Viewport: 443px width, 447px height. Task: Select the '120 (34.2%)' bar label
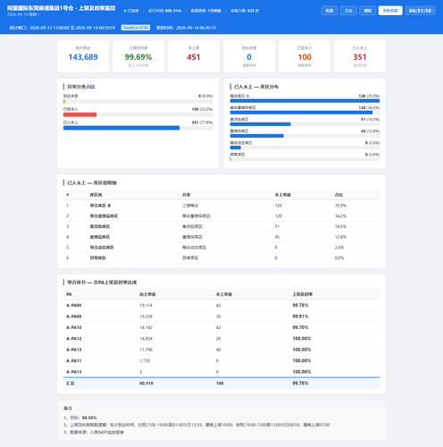point(369,107)
